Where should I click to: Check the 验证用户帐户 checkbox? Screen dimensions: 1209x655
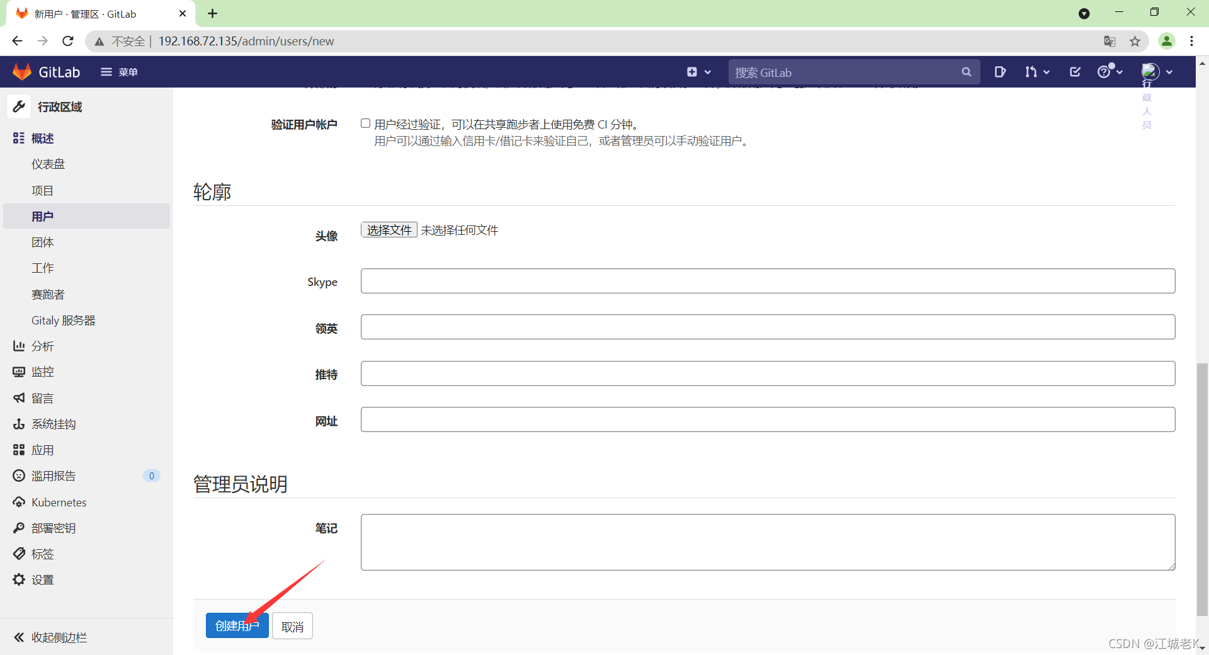[x=365, y=123]
